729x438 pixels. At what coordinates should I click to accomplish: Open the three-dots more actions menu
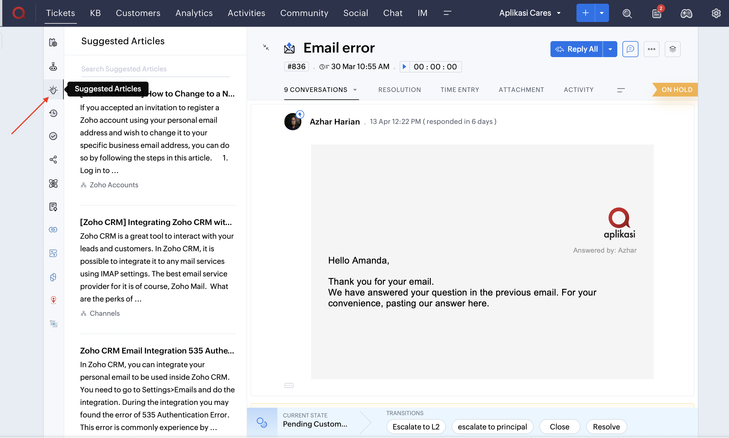click(x=651, y=49)
